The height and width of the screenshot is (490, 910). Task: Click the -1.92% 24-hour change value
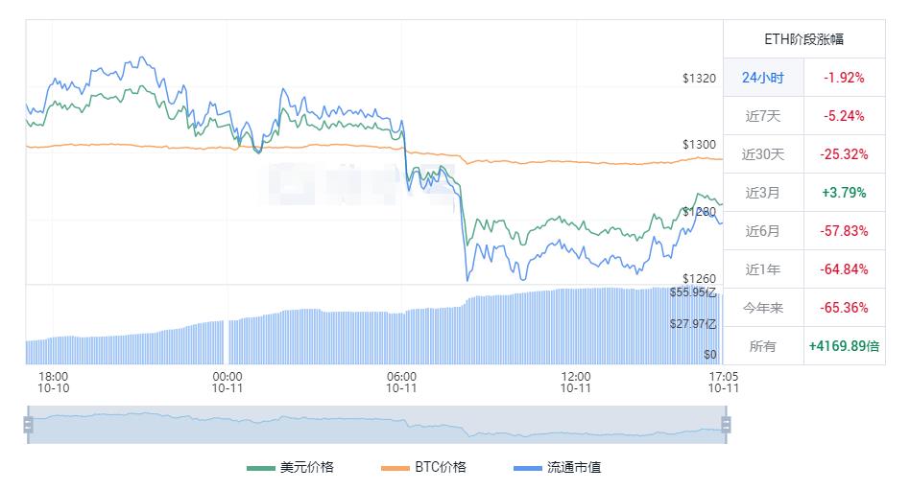[x=844, y=78]
